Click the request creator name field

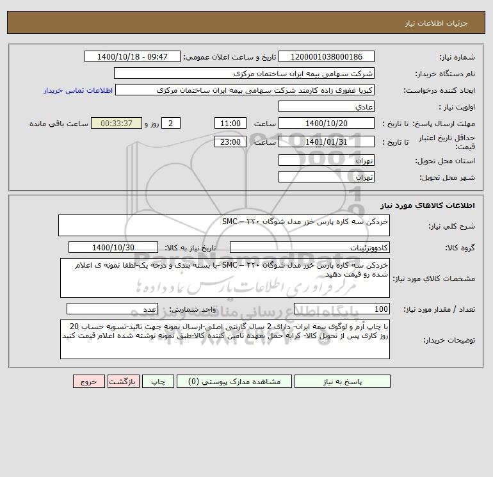tap(245, 90)
